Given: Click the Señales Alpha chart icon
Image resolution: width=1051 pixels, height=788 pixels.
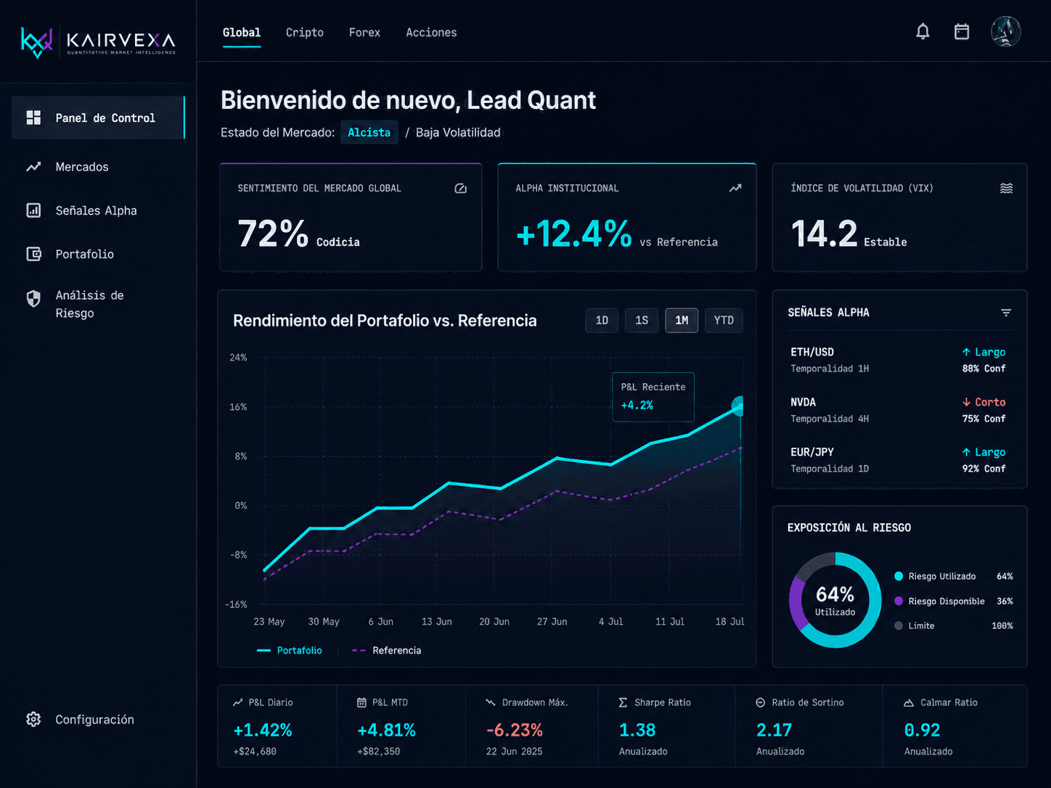Looking at the screenshot, I should (33, 210).
